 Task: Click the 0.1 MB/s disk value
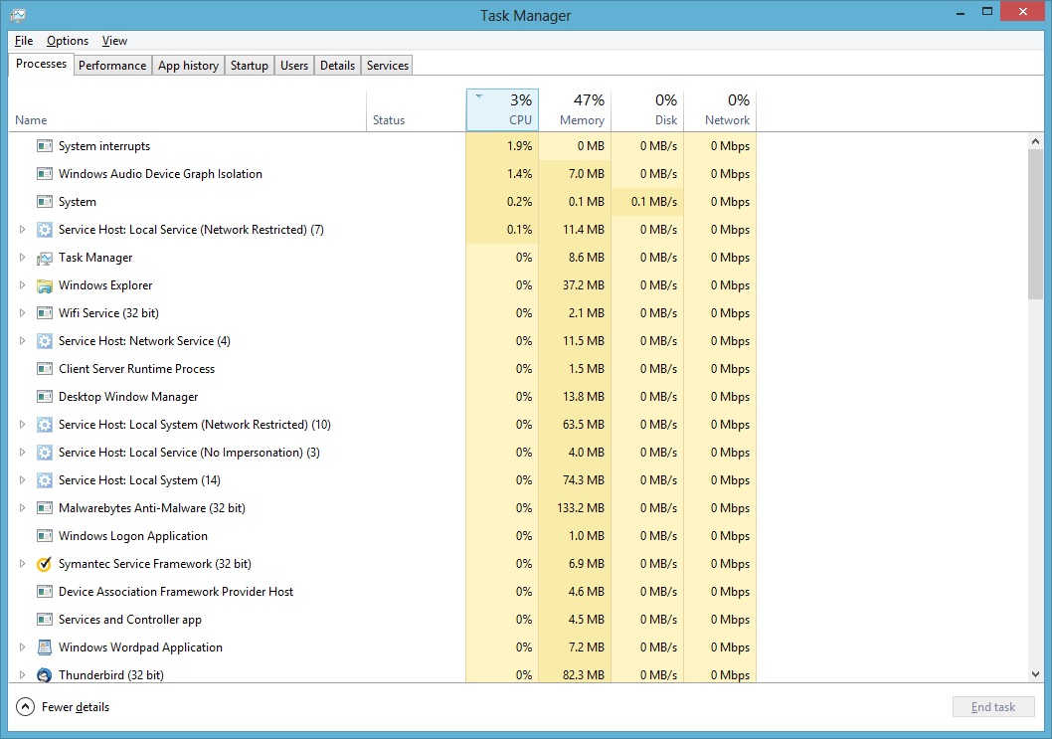point(654,202)
